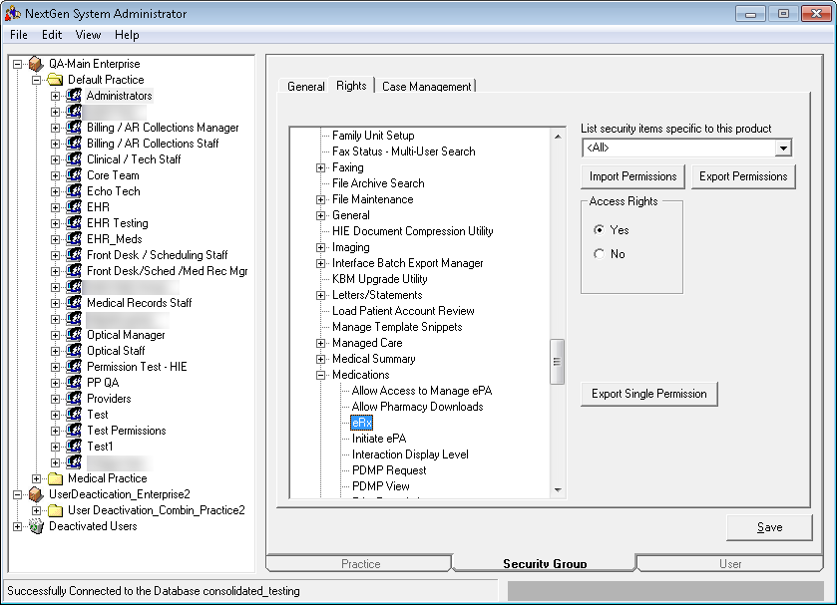Click the Permission Test - HIE group icon
The width and height of the screenshot is (837, 605).
tap(74, 367)
